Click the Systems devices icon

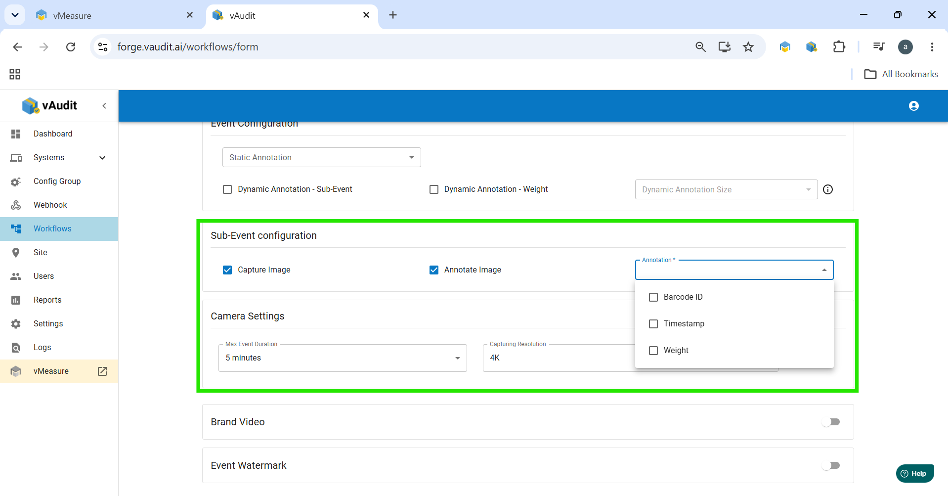(x=16, y=158)
